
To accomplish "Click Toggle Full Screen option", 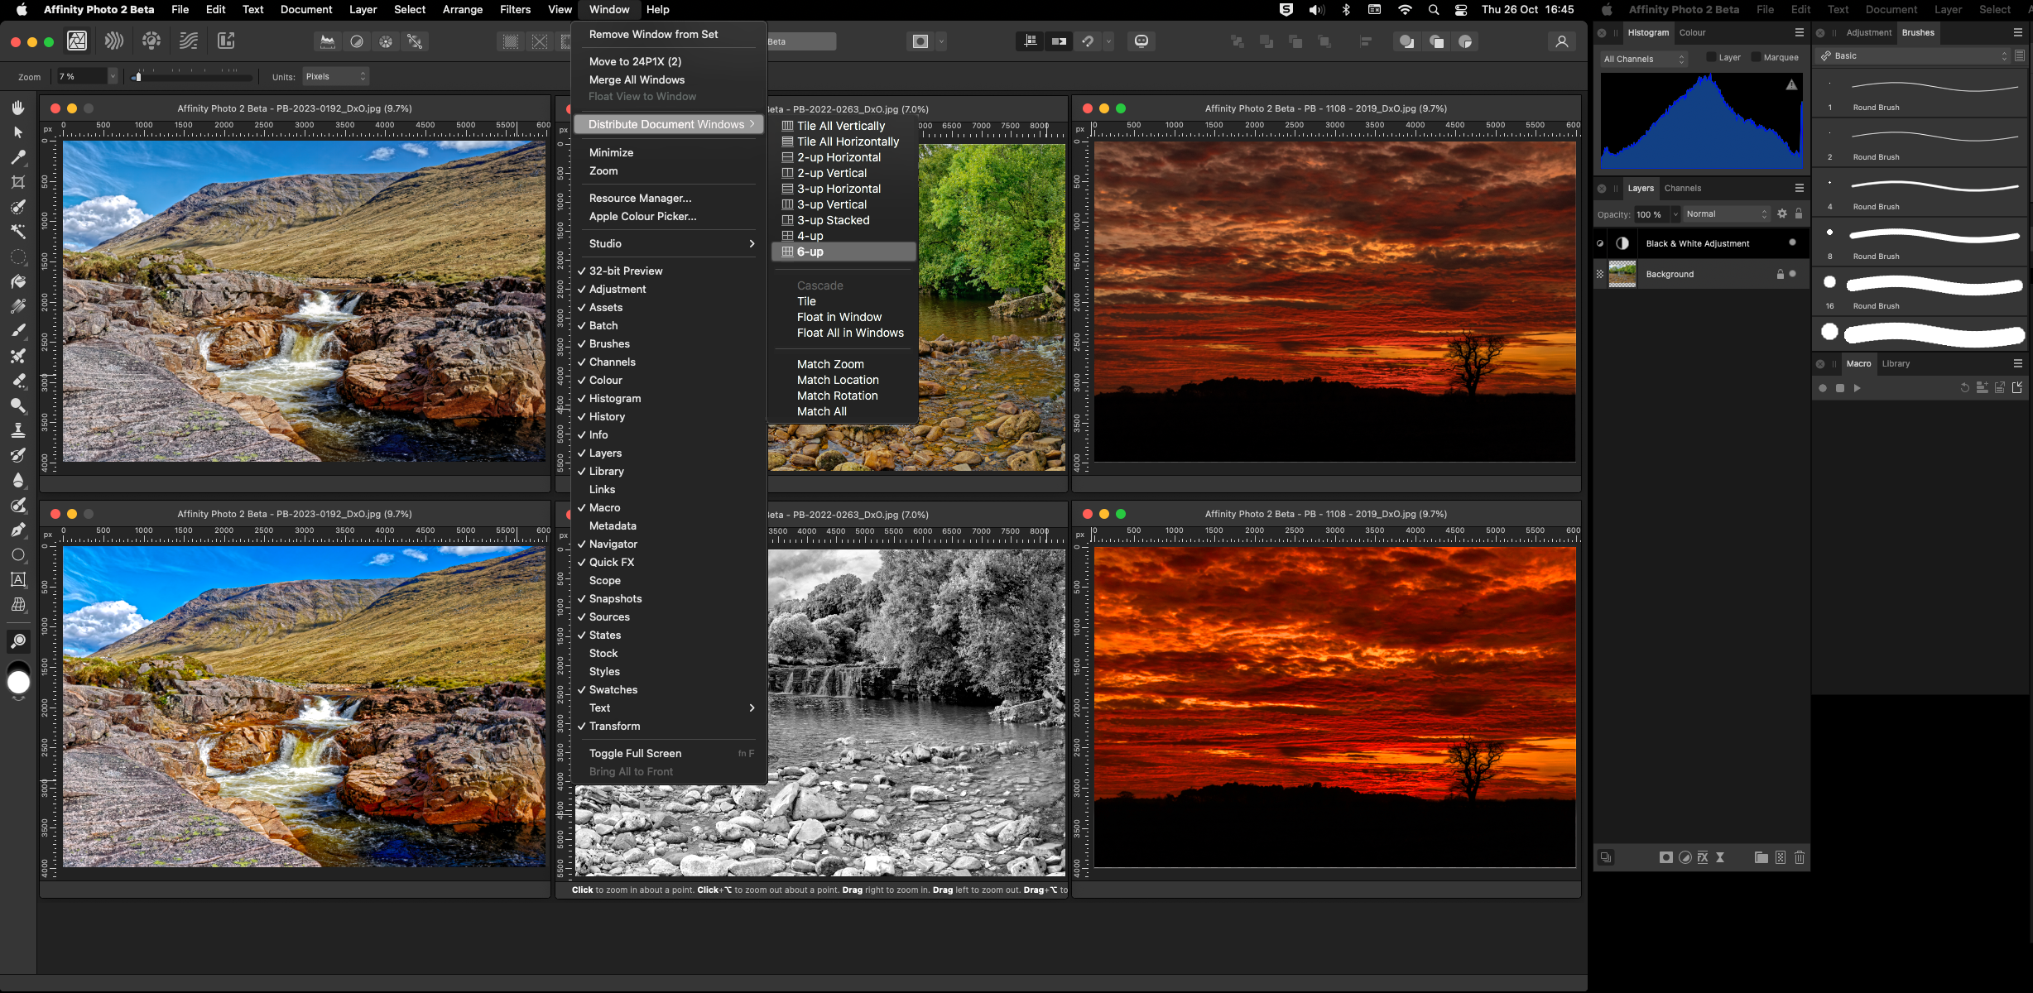I will [635, 753].
